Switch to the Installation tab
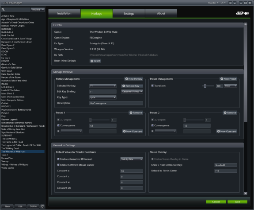Screen dimensions: 254x210 pos(64,13)
